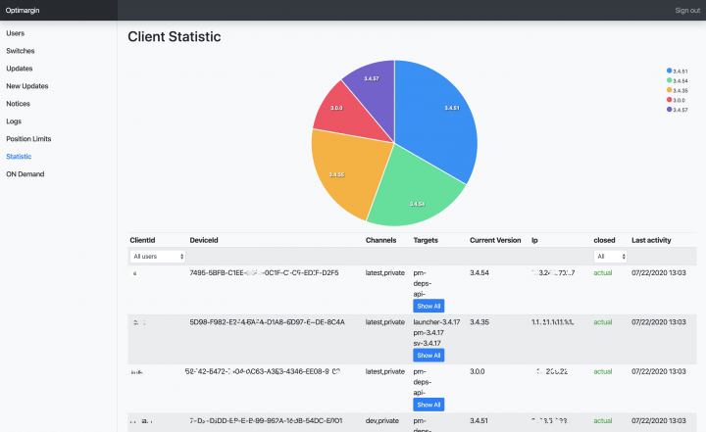The image size is (706, 432).
Task: Toggle the 3.4.51 blue legend dot
Action: click(669, 71)
